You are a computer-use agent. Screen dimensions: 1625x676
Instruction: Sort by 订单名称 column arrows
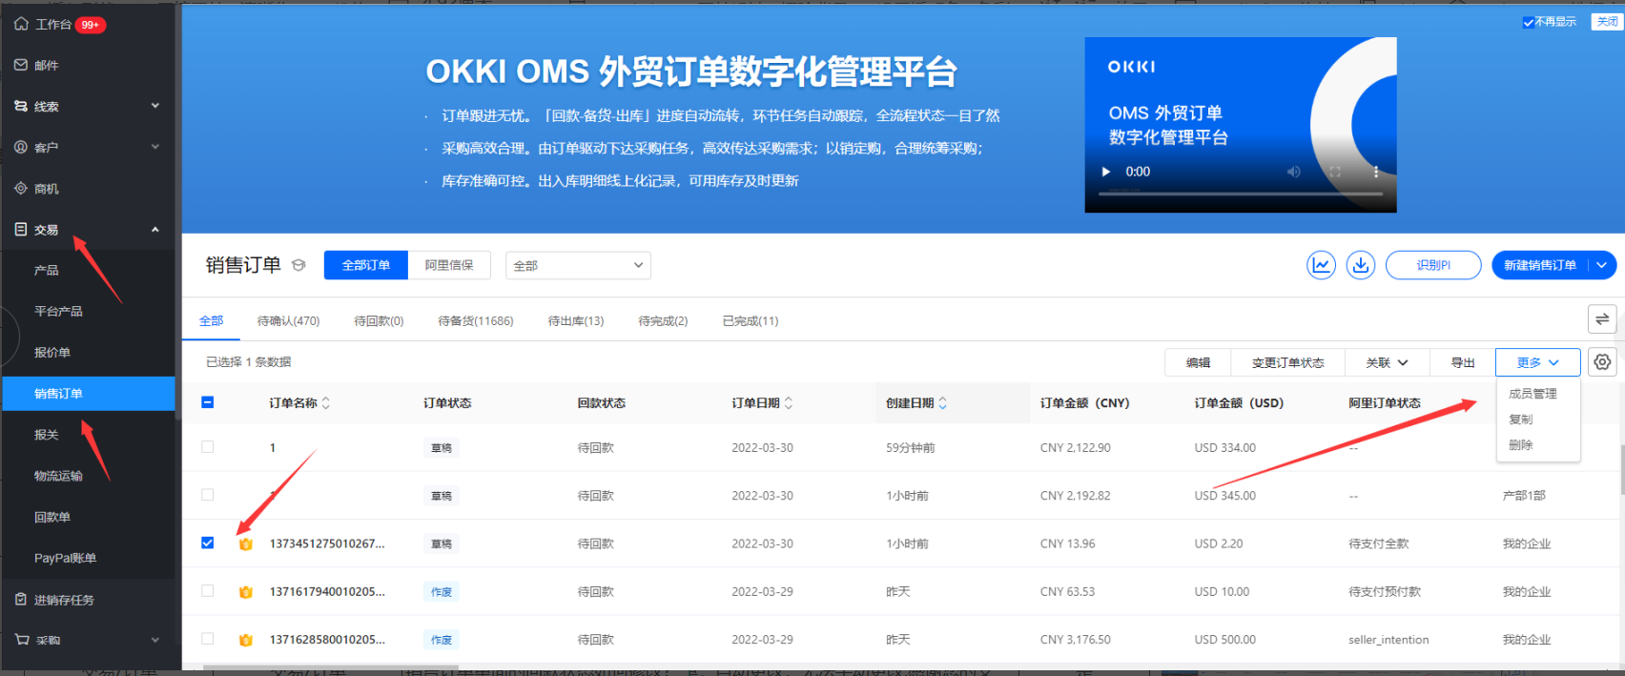coord(326,403)
